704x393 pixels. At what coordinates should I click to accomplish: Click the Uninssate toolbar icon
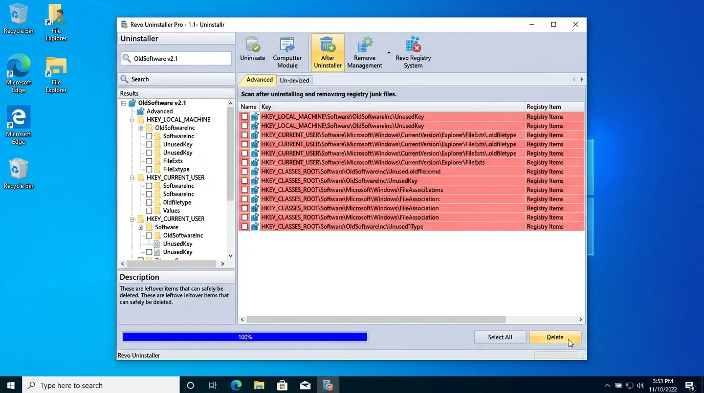pyautogui.click(x=253, y=45)
